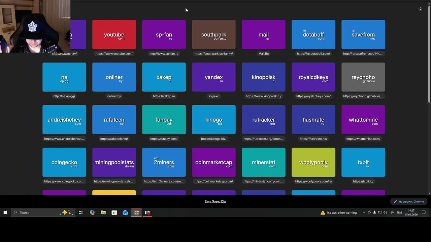Open Microsoft Store from taskbar
This screenshot has height=242, width=431.
pyautogui.click(x=114, y=212)
